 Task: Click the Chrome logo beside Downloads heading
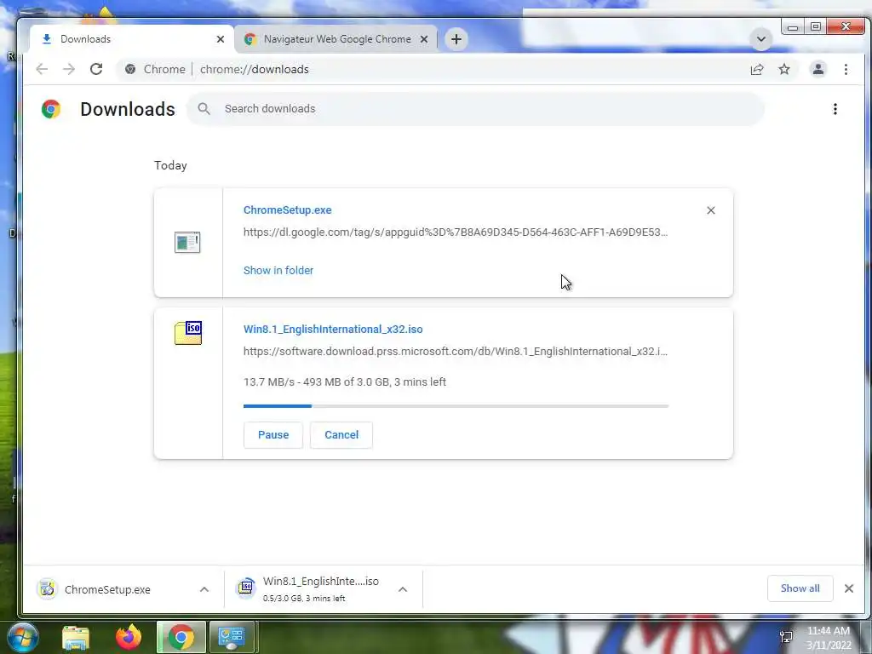(x=51, y=109)
